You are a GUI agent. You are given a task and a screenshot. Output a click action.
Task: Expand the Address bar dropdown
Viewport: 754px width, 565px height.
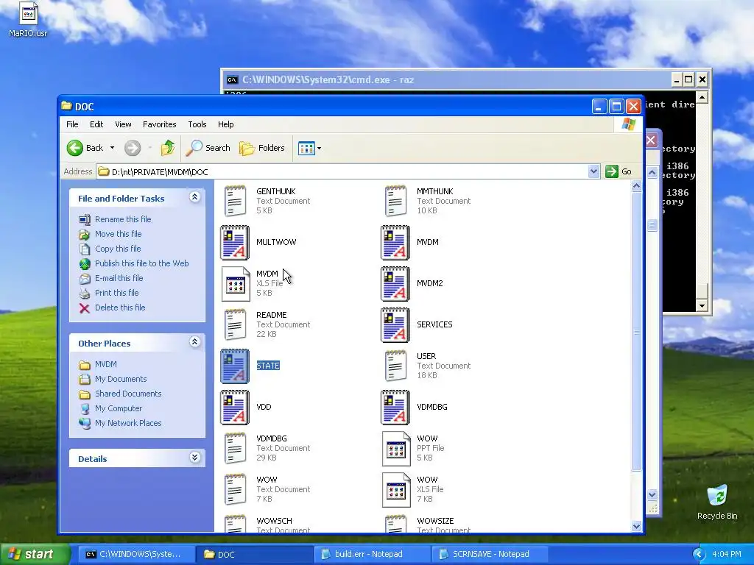[x=593, y=171]
